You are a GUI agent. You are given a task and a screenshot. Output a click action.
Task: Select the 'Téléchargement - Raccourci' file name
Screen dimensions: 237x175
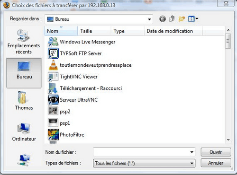(91, 88)
